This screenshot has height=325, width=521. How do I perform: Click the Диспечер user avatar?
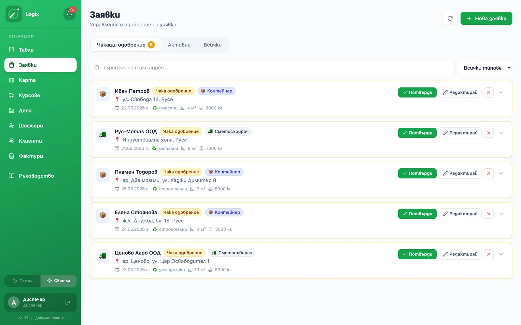pos(14,302)
